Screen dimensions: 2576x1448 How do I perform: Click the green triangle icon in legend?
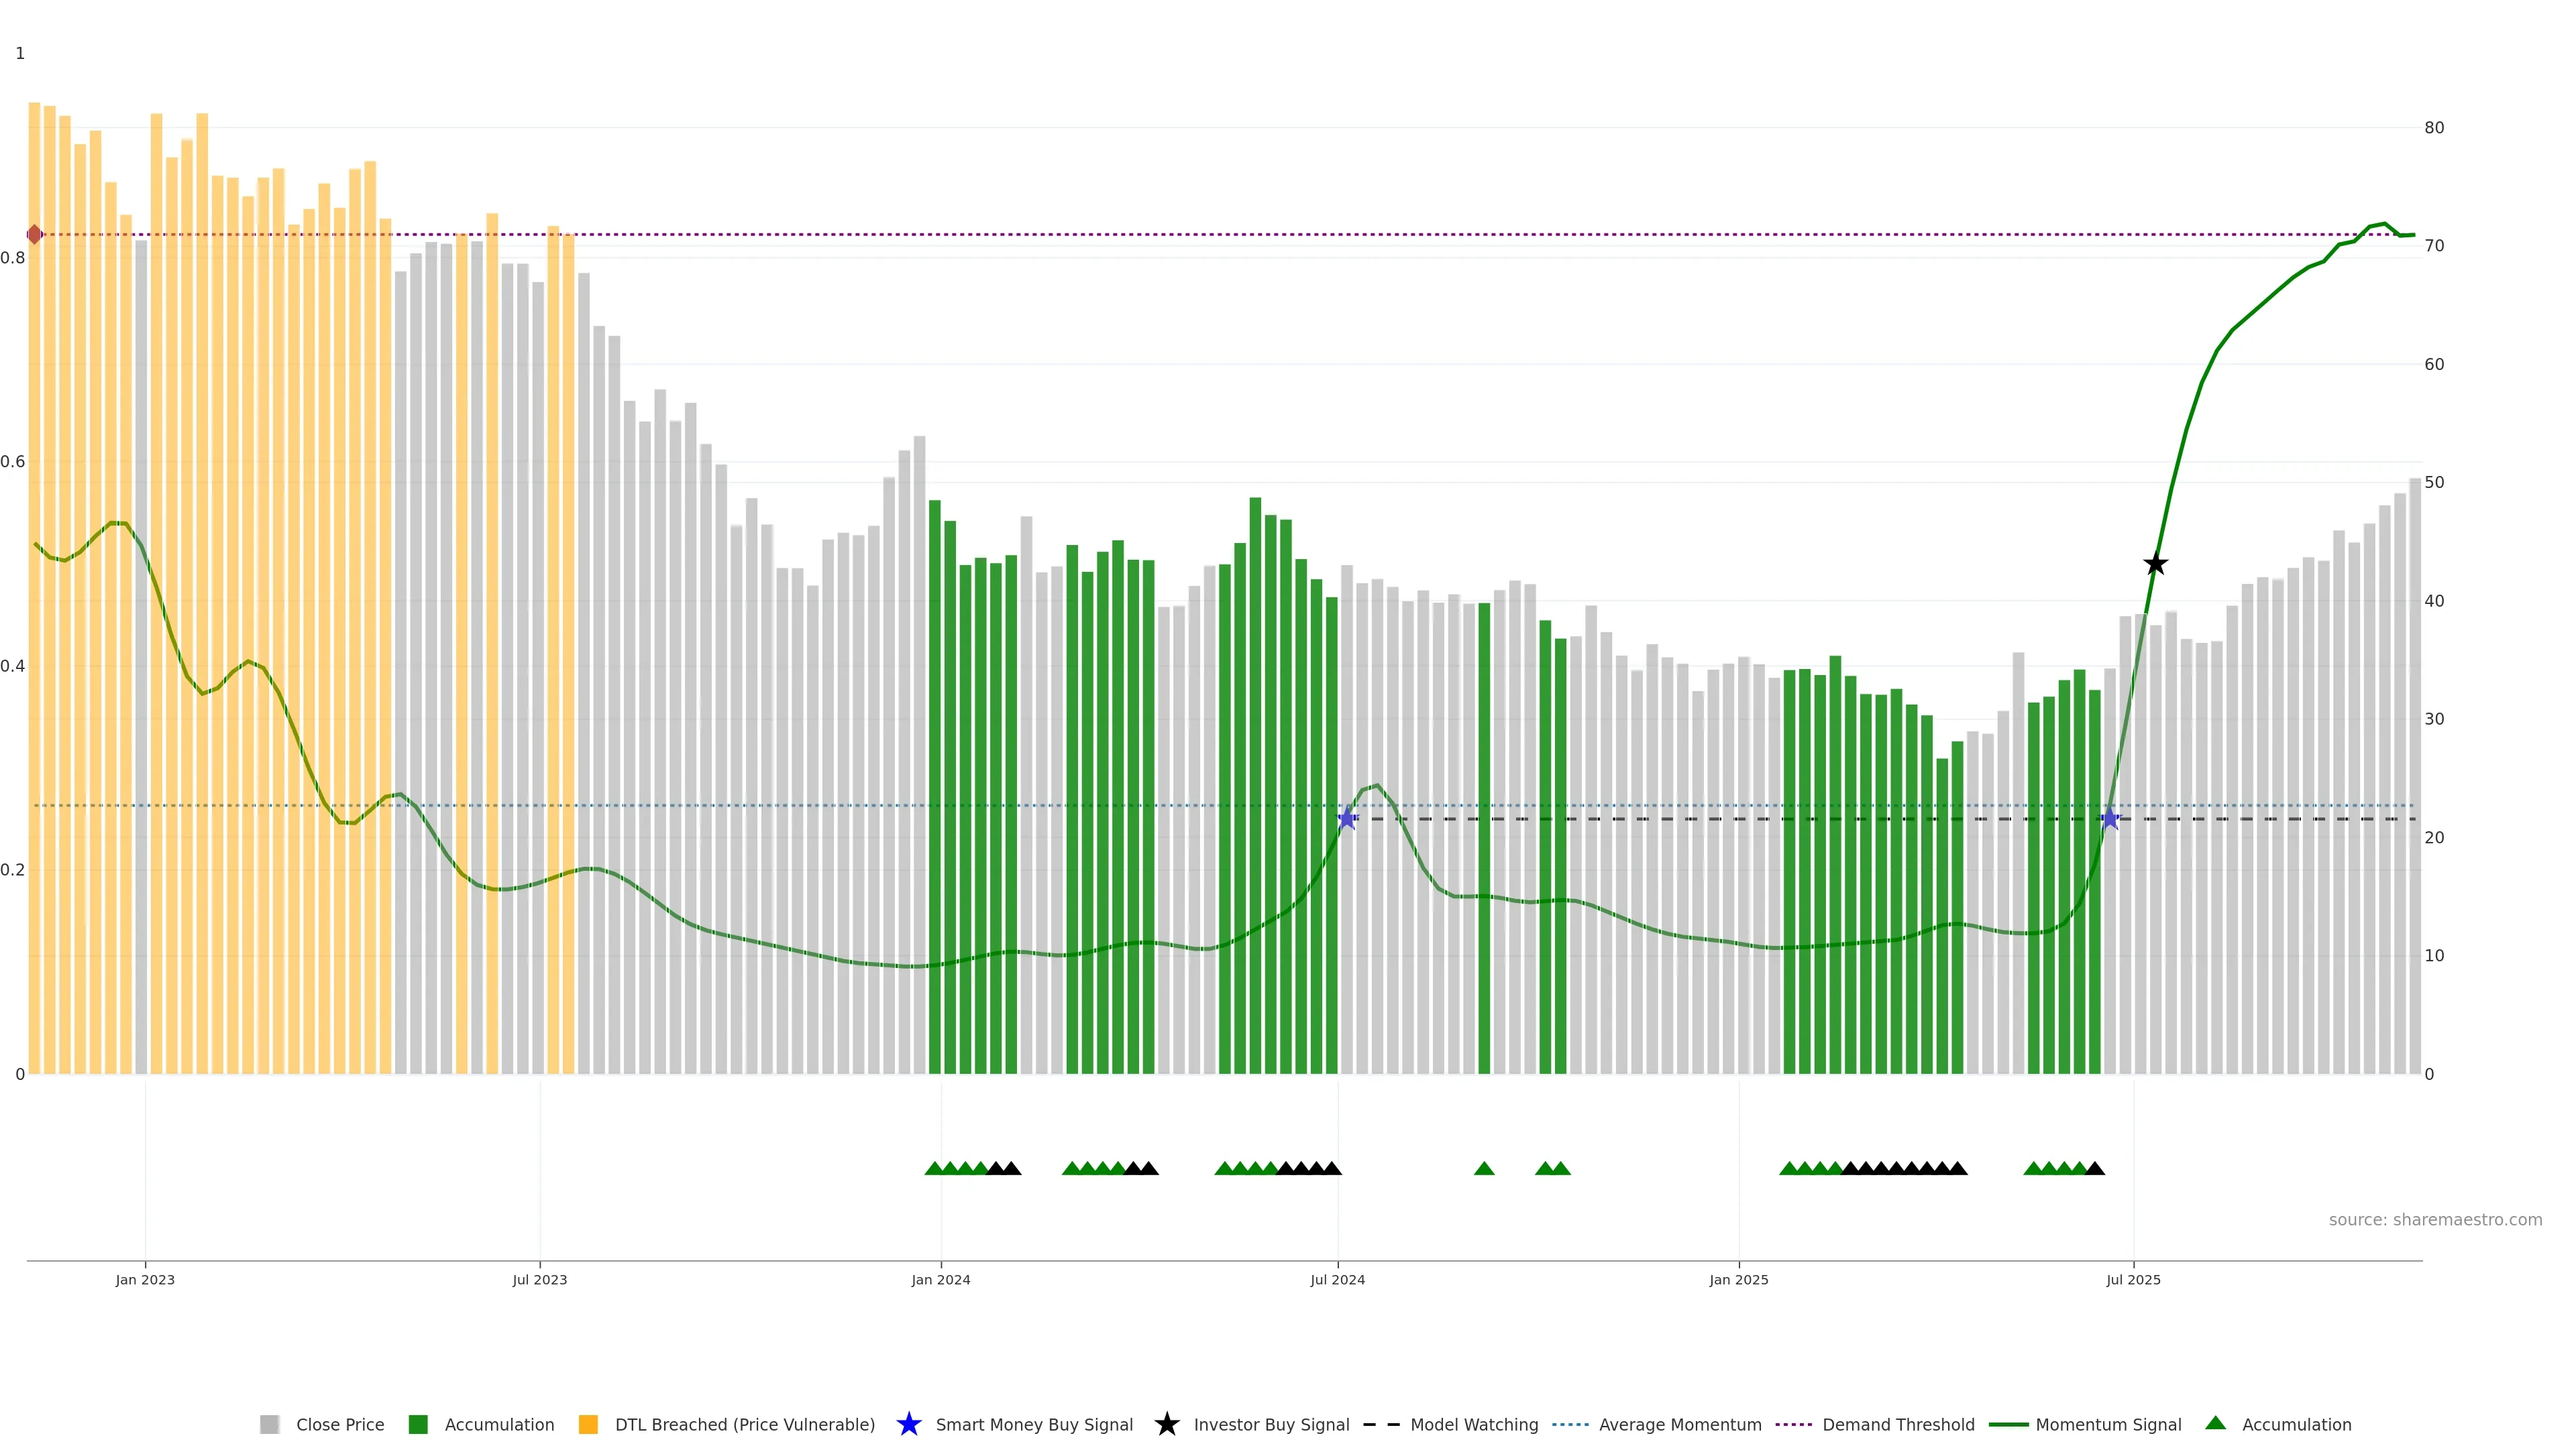tap(2215, 1423)
